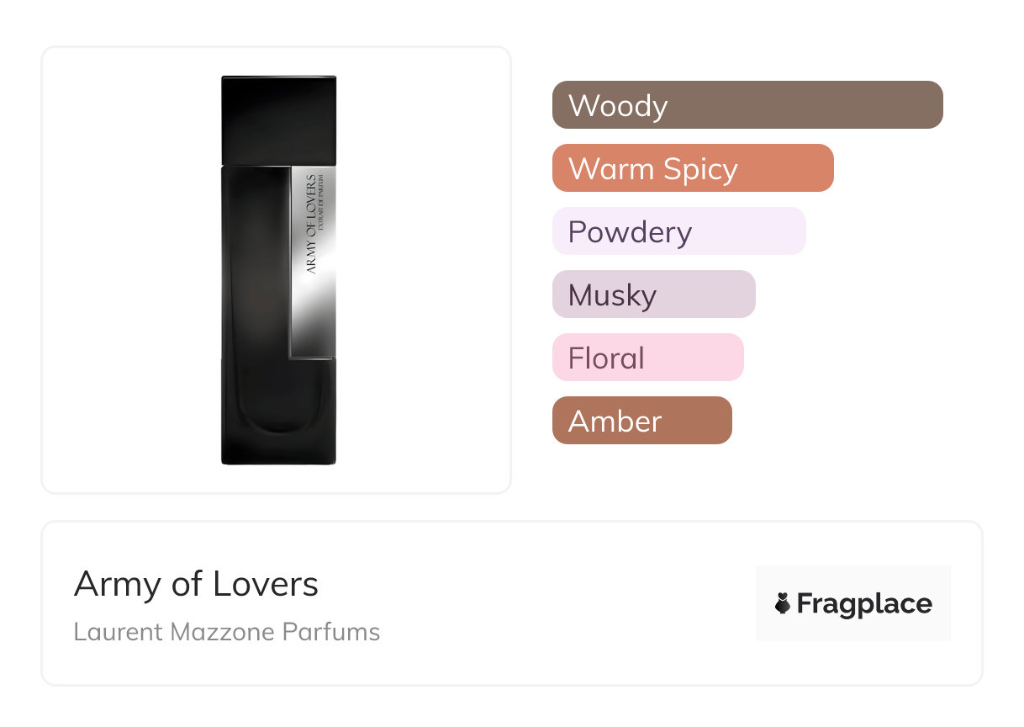Select the Woody accord bar

(747, 105)
